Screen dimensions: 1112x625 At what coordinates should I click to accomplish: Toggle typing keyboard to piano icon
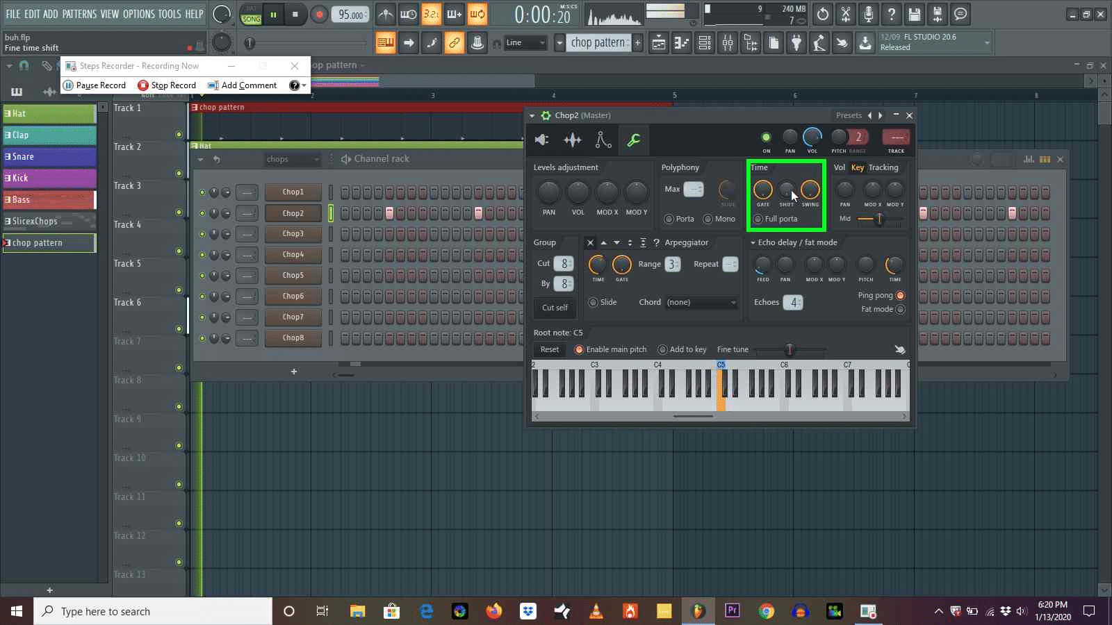(x=385, y=43)
